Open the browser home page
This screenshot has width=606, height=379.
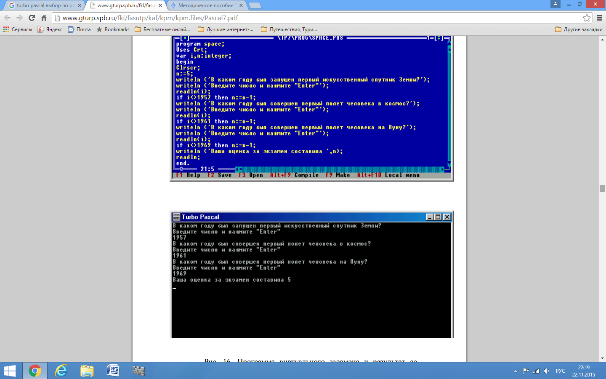[44, 18]
